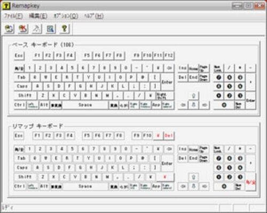This screenshot has height=213, width=267.
Task: Click the up arrow key on remap keyboard
Action: pyautogui.click(x=194, y=177)
